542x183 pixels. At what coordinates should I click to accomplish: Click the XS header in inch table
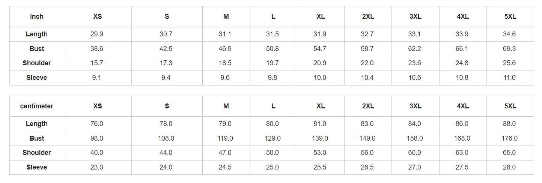click(98, 16)
